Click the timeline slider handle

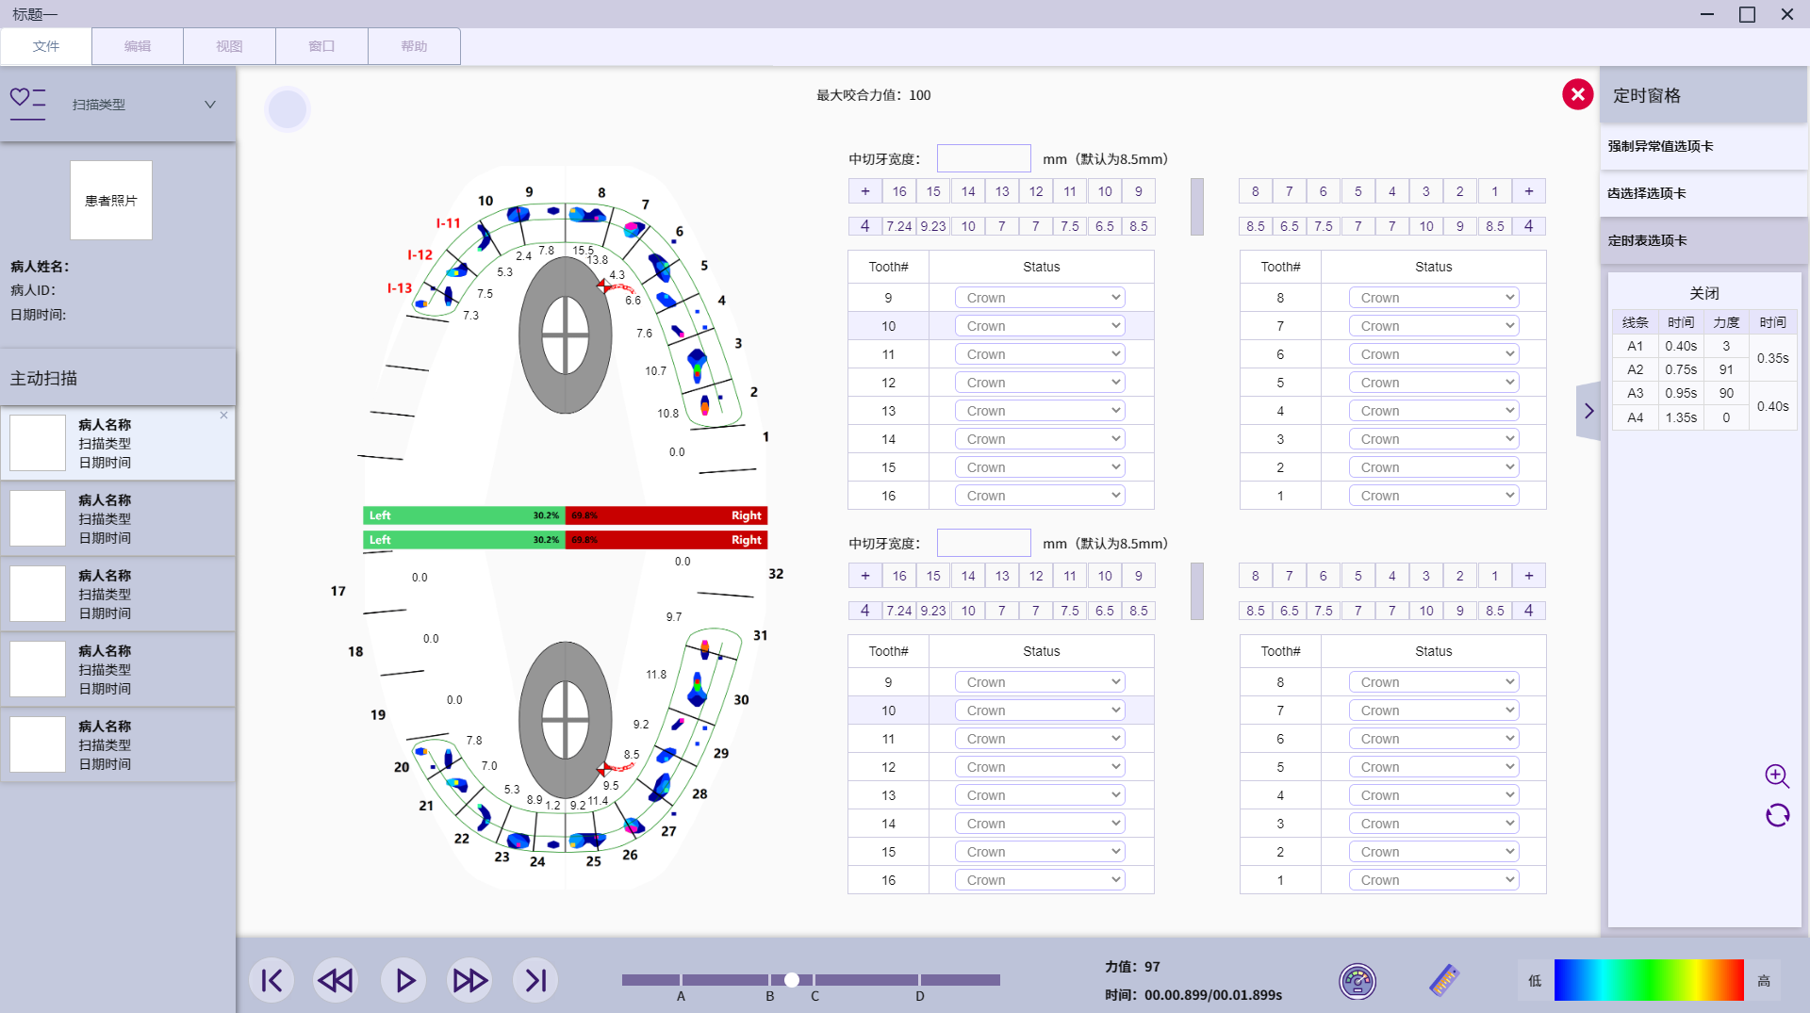tap(792, 980)
